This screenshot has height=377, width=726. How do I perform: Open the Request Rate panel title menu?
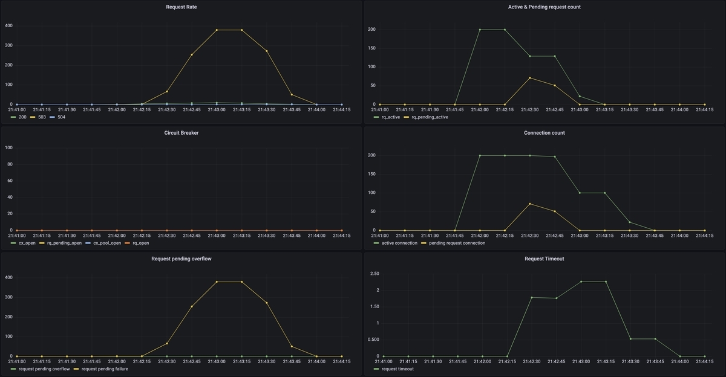[181, 7]
